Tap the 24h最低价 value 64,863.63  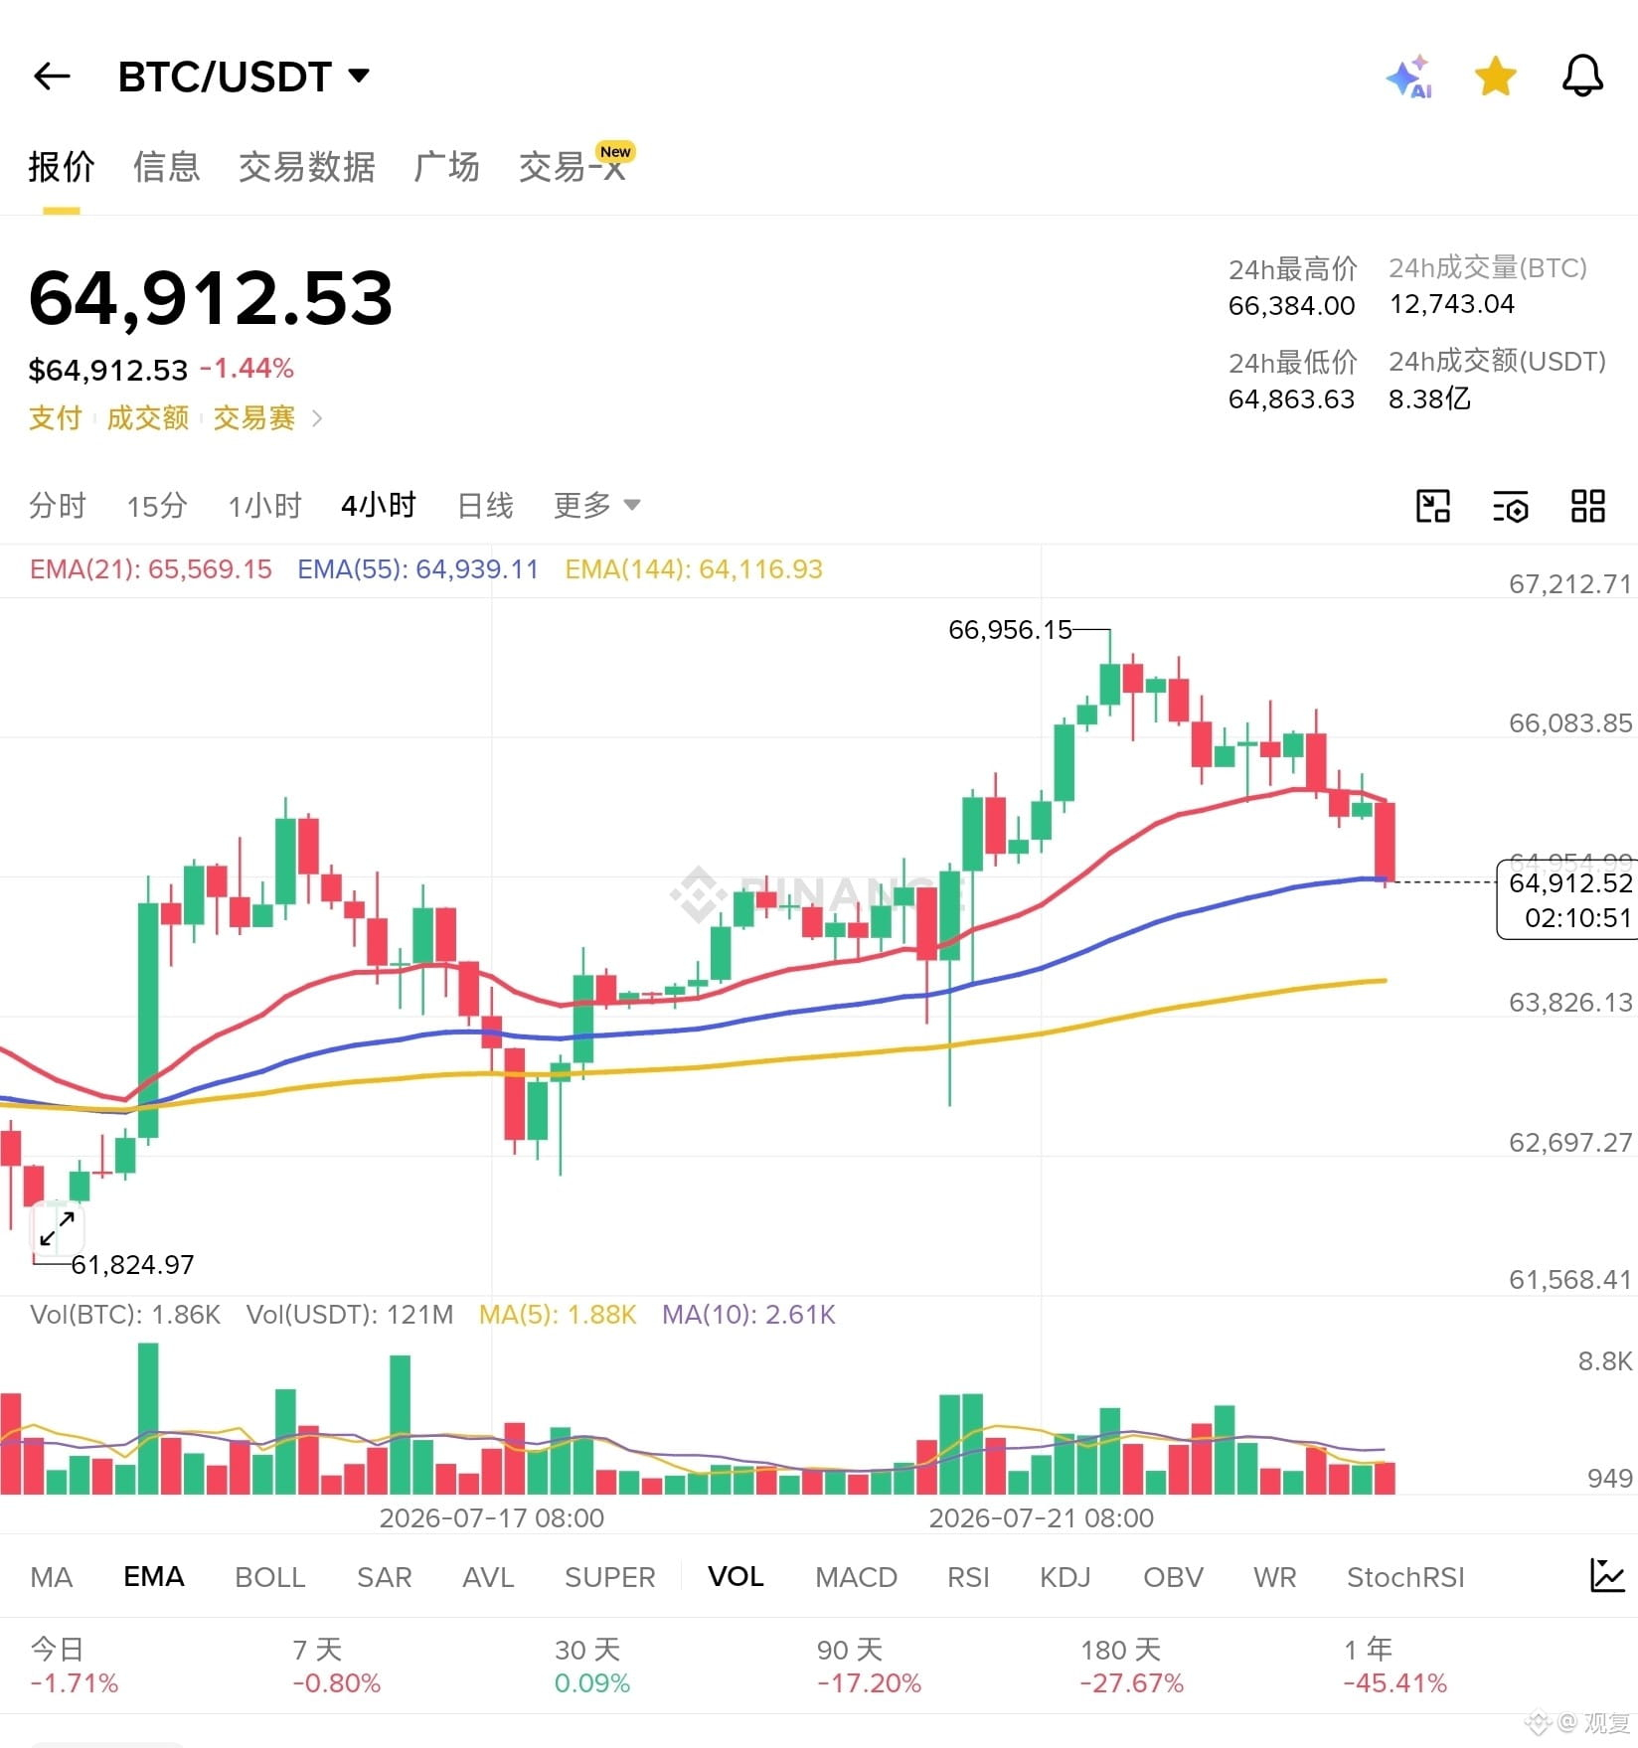click(x=1291, y=399)
